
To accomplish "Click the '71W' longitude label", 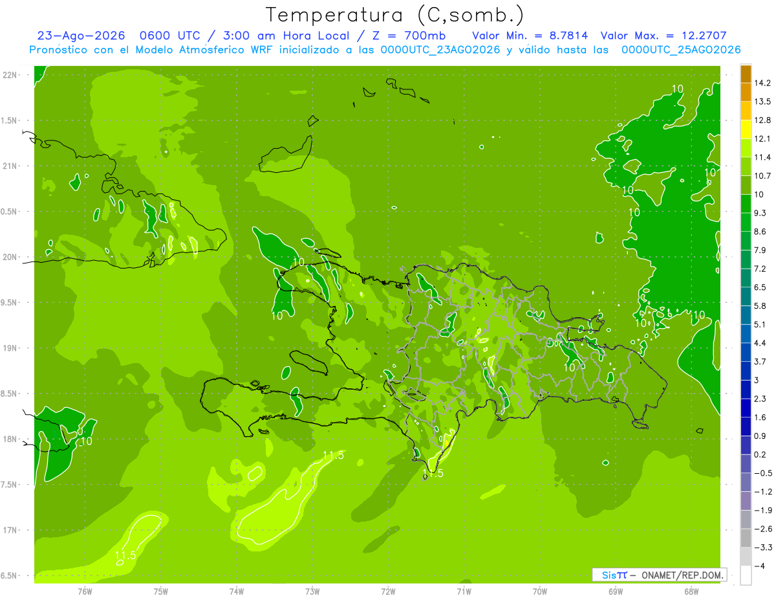I will tap(464, 591).
